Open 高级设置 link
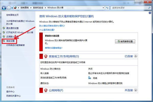This screenshot has width=153, height=102. [x=10, y=41]
